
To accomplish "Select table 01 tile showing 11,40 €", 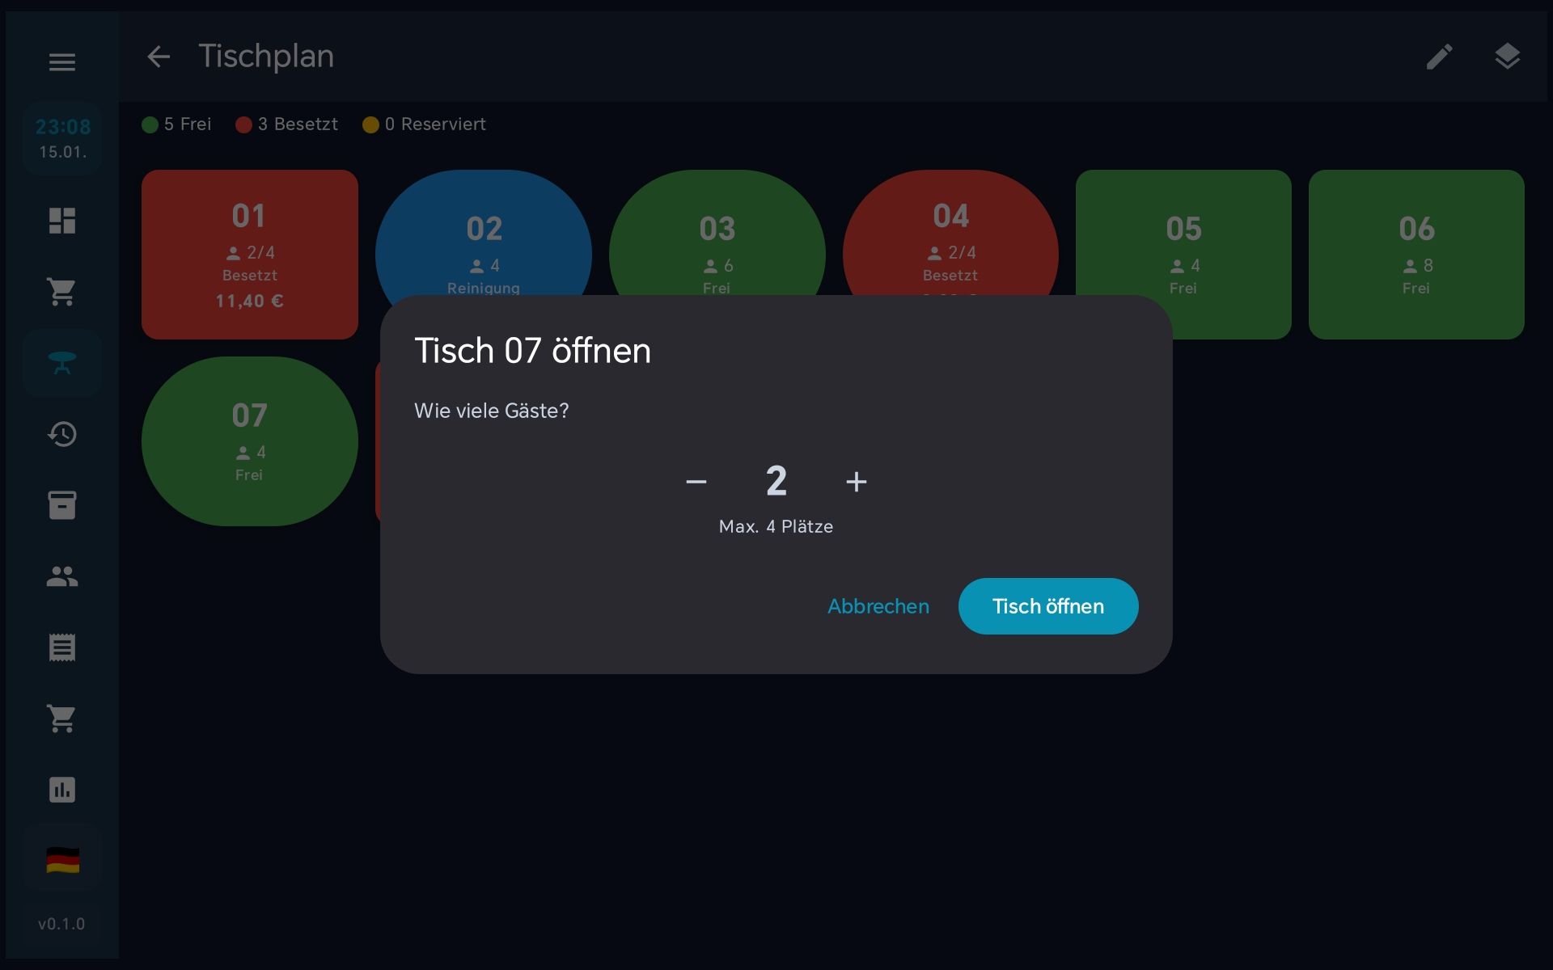I will coord(250,255).
